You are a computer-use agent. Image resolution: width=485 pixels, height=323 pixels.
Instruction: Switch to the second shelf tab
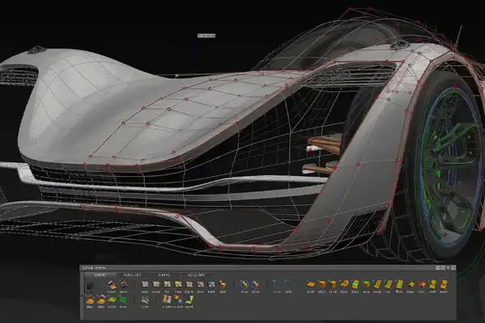tap(131, 275)
